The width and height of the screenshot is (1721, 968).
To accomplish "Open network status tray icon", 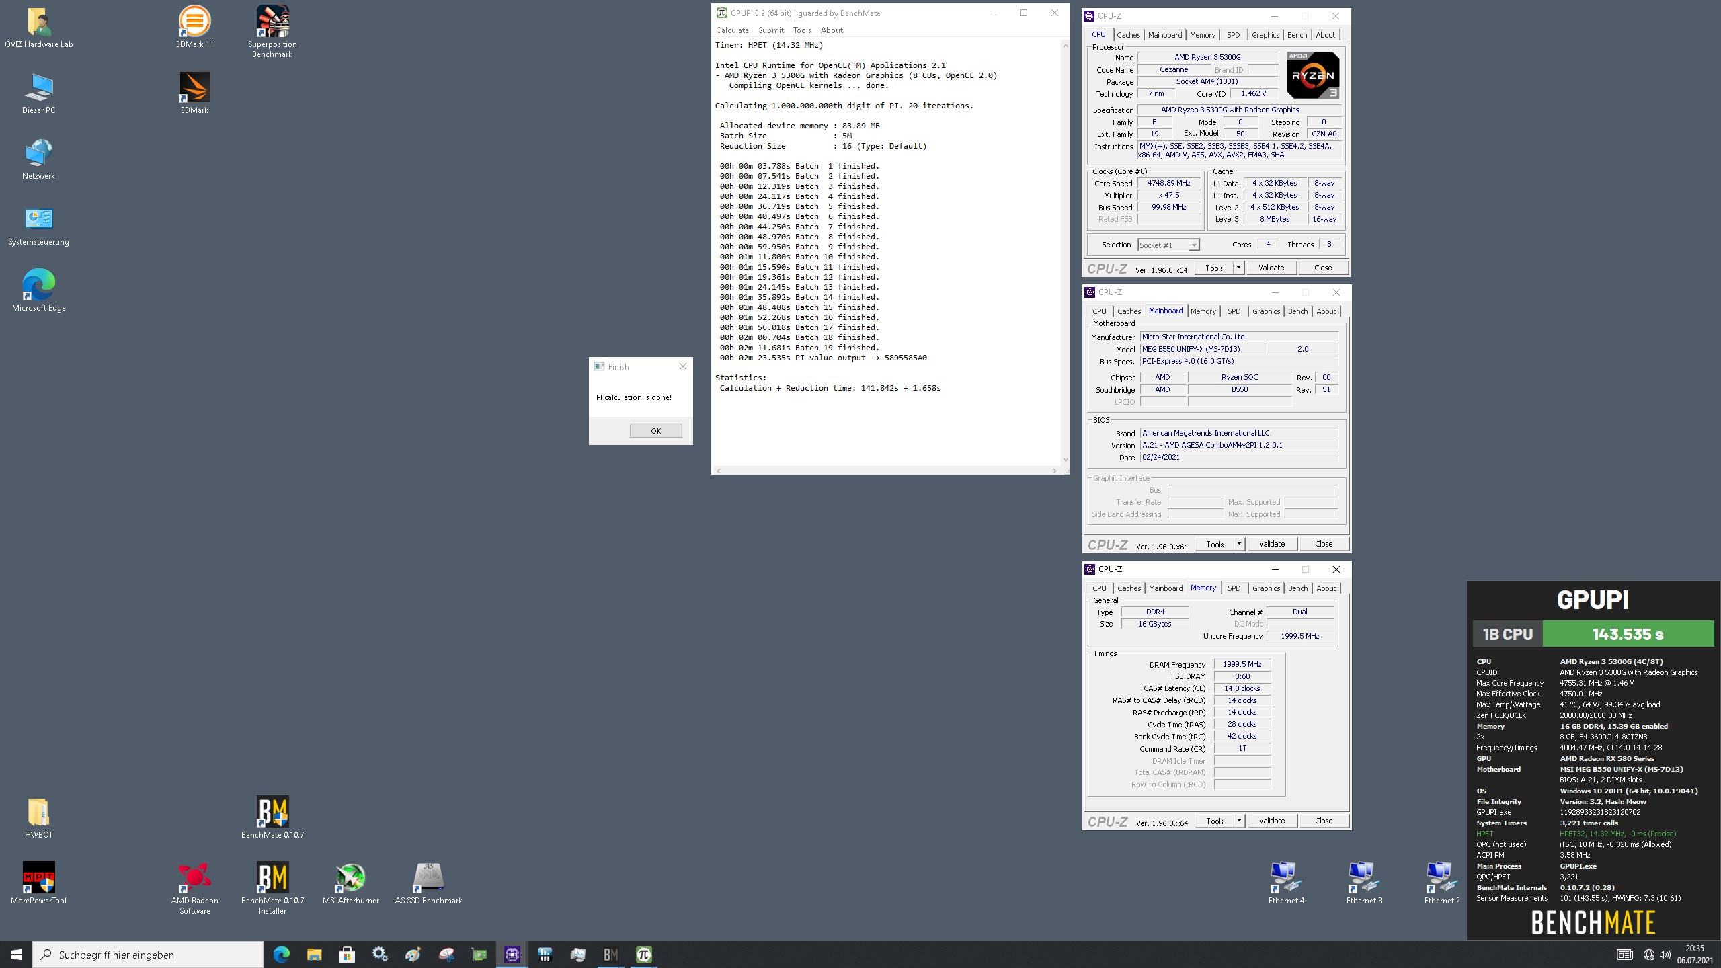I will pyautogui.click(x=1648, y=955).
